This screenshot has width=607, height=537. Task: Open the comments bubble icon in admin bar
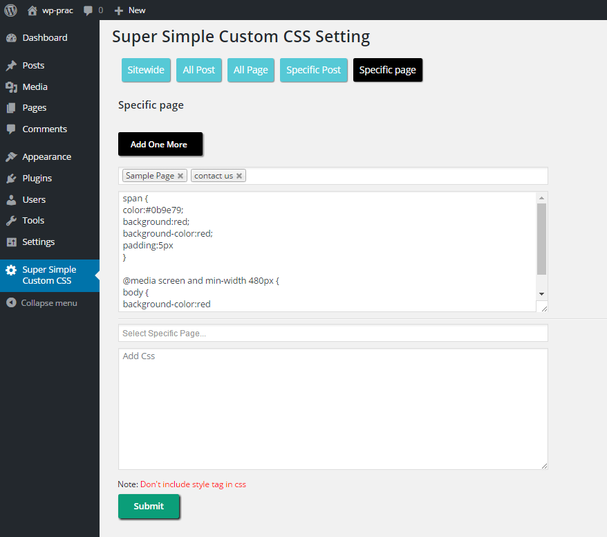[x=88, y=10]
